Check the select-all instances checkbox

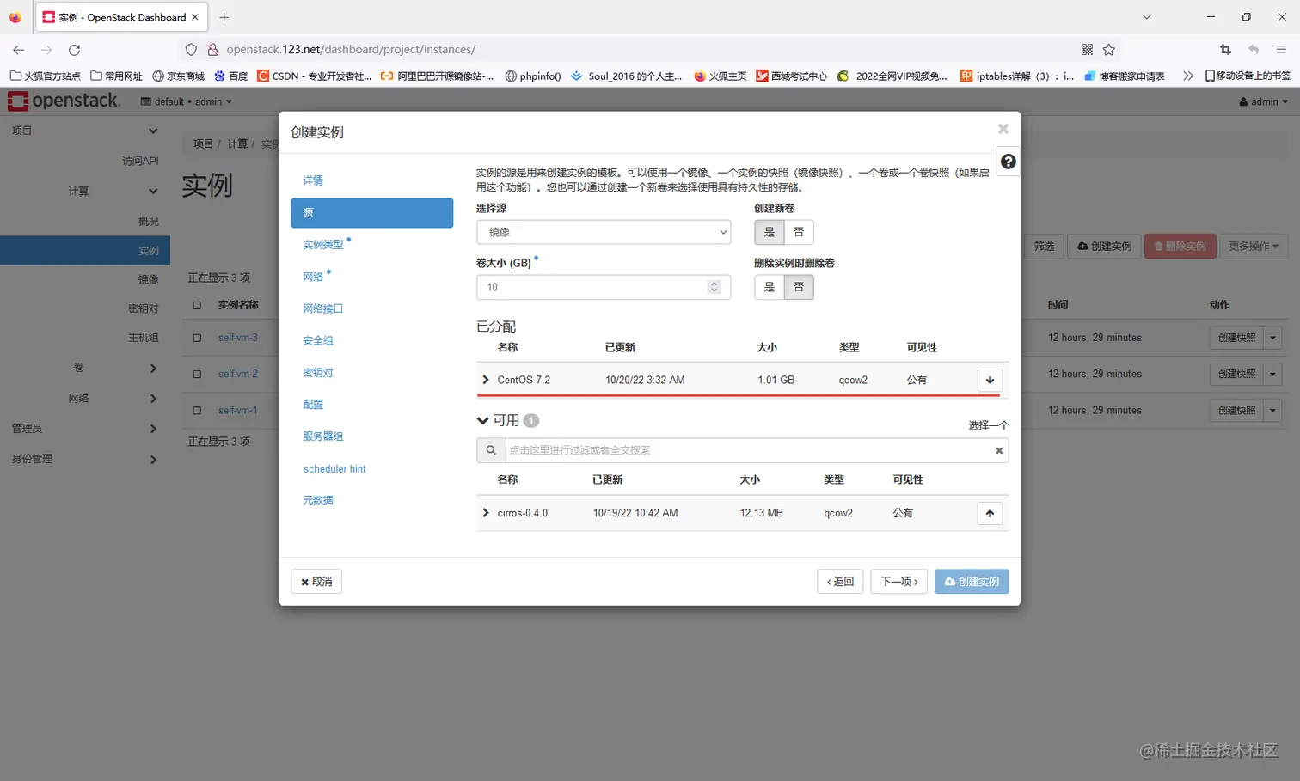(197, 305)
